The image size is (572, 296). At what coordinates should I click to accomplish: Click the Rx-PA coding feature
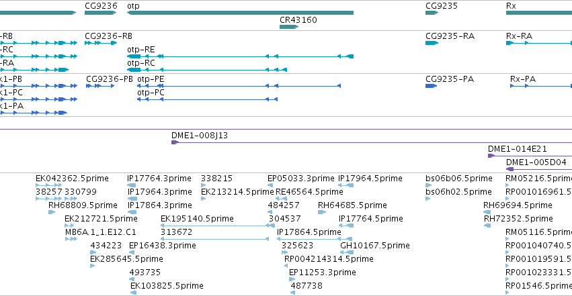pyautogui.click(x=541, y=86)
